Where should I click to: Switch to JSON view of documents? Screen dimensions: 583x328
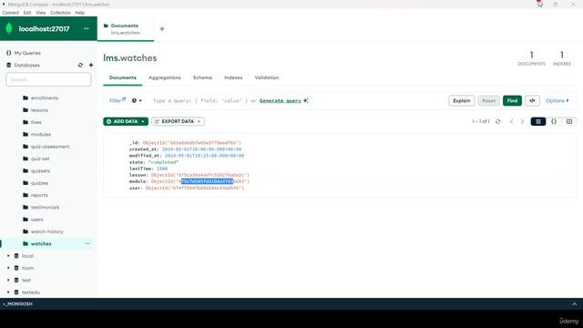[554, 121]
